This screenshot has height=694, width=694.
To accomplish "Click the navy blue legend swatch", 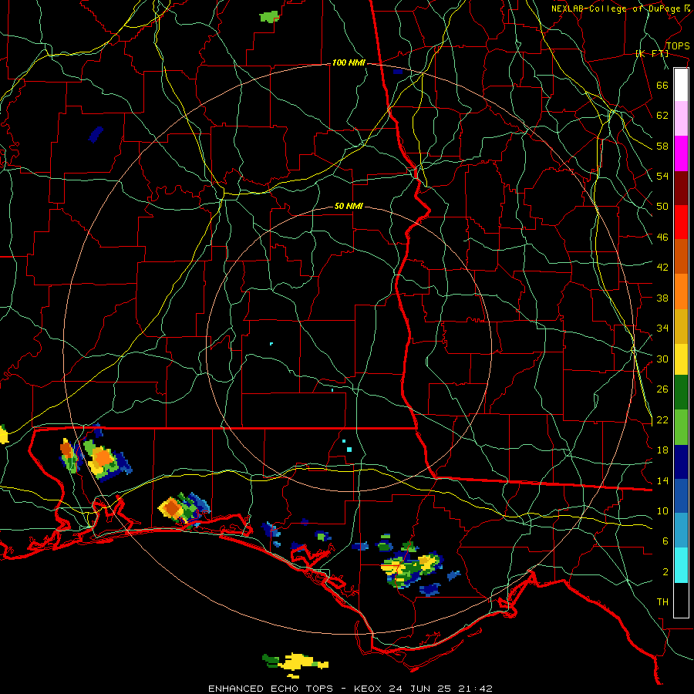I will [681, 462].
